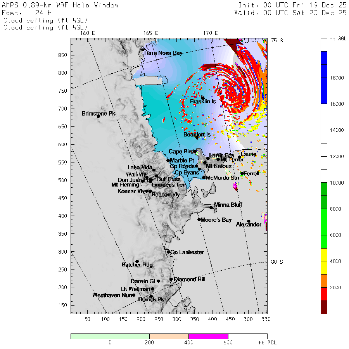Click the 'Lk Wellman' label
The height and width of the screenshot is (349, 349).
[x=136, y=289]
